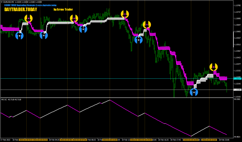Select the third yellow sell arrow at the chart high

click(x=125, y=14)
